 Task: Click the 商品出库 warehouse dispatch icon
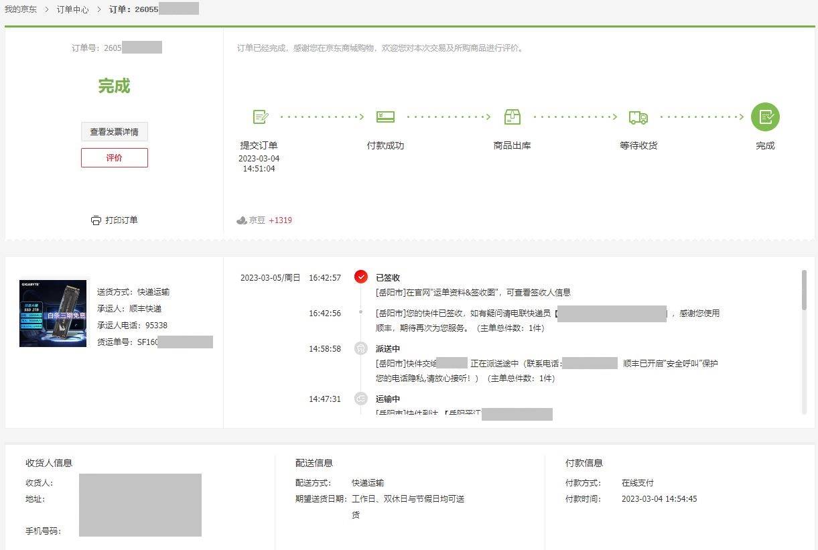[512, 117]
